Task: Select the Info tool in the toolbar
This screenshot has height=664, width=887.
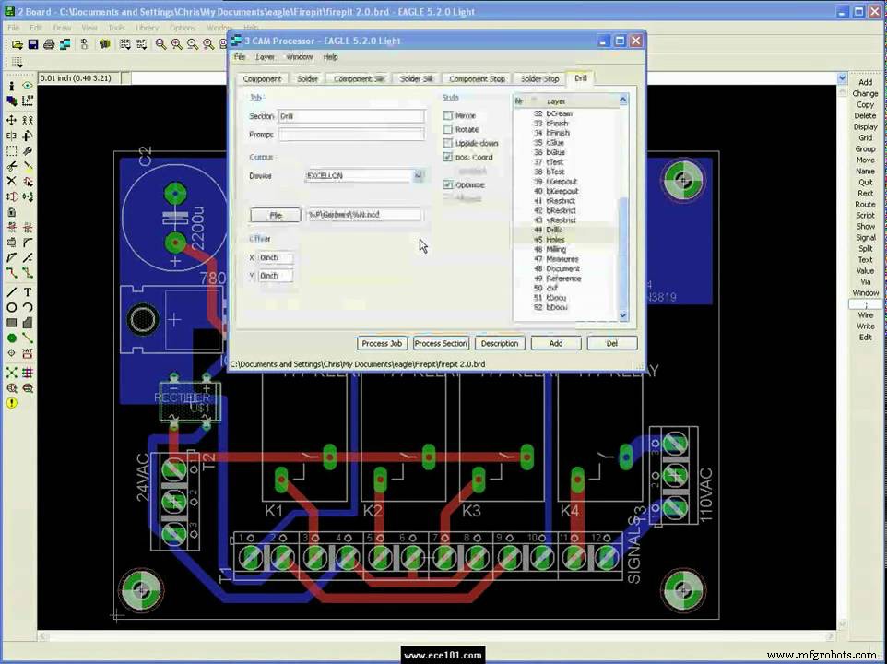Action: tap(9, 86)
